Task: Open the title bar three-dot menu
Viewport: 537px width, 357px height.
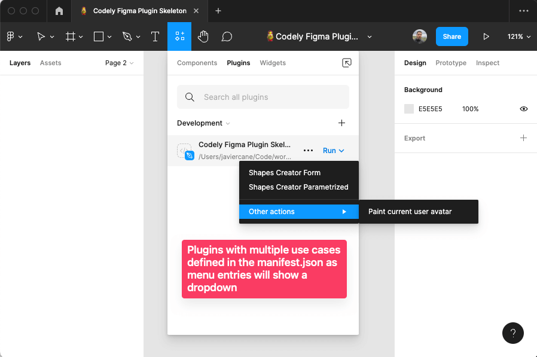Action: pyautogui.click(x=524, y=11)
